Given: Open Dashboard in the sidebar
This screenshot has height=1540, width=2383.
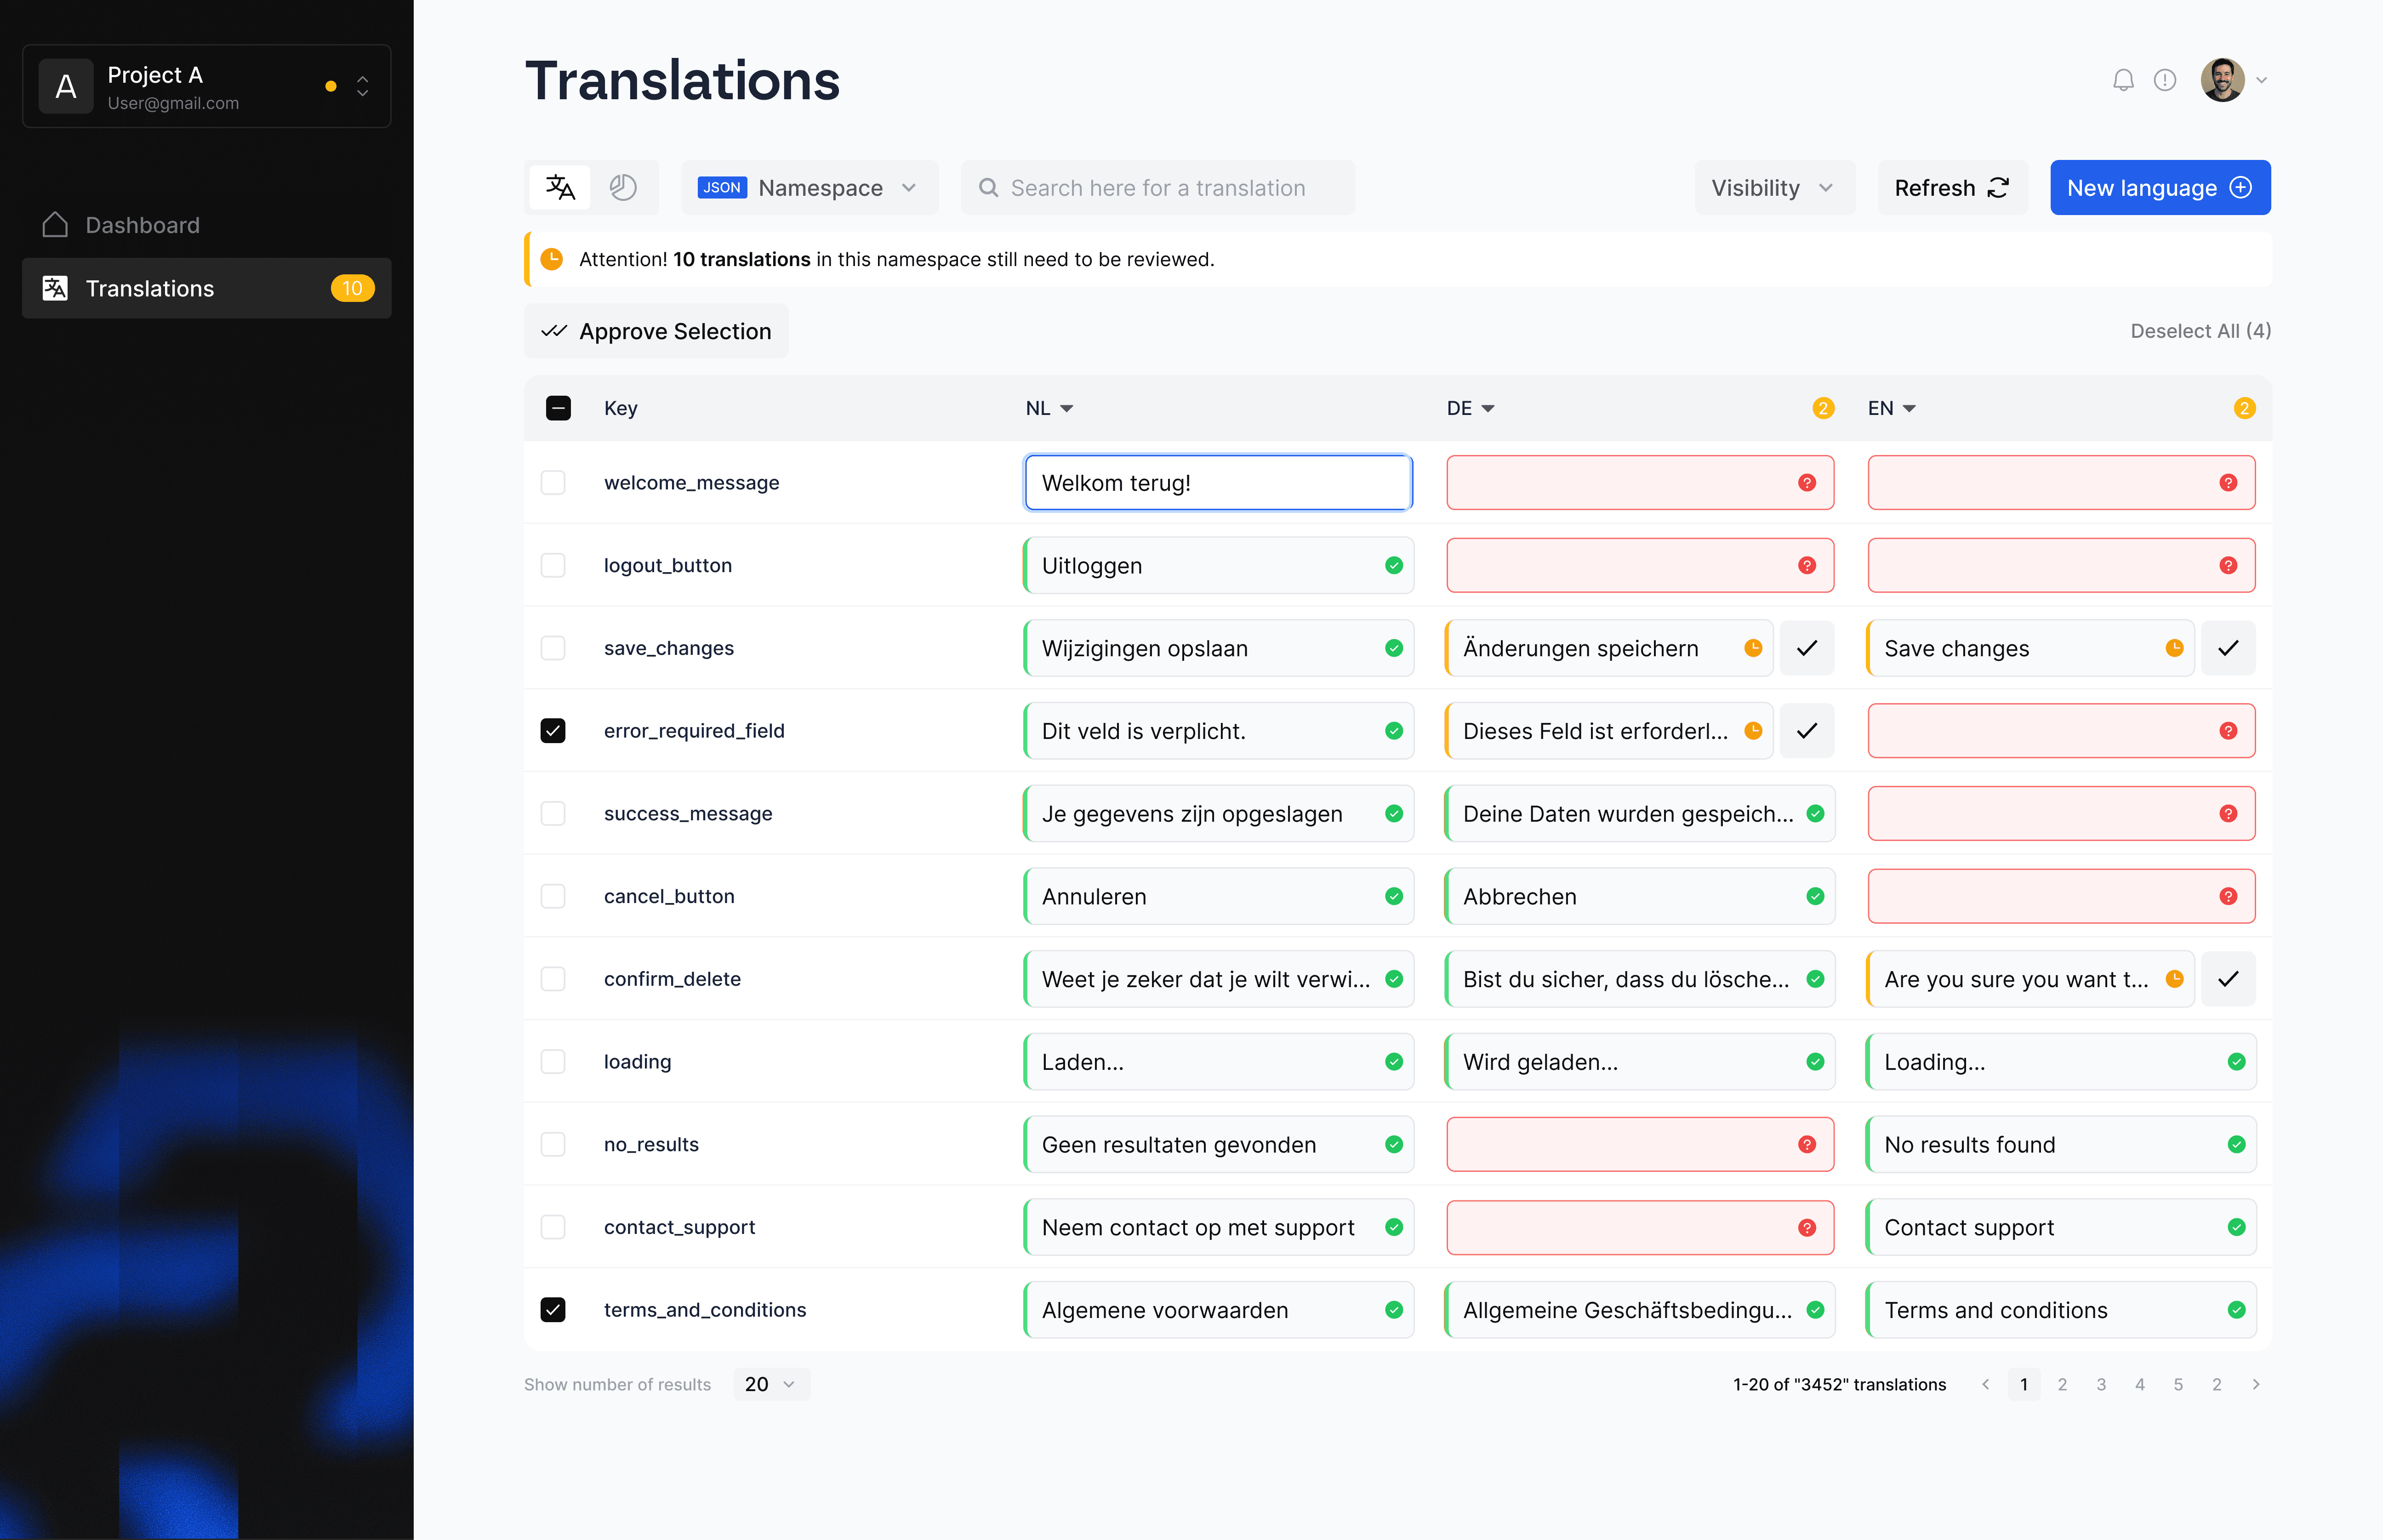Looking at the screenshot, I should pyautogui.click(x=142, y=225).
